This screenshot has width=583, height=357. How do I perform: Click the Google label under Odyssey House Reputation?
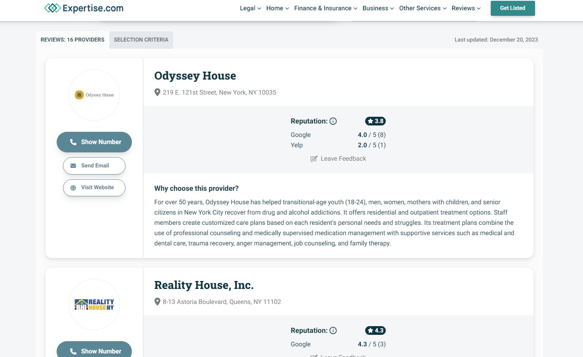[x=301, y=135]
